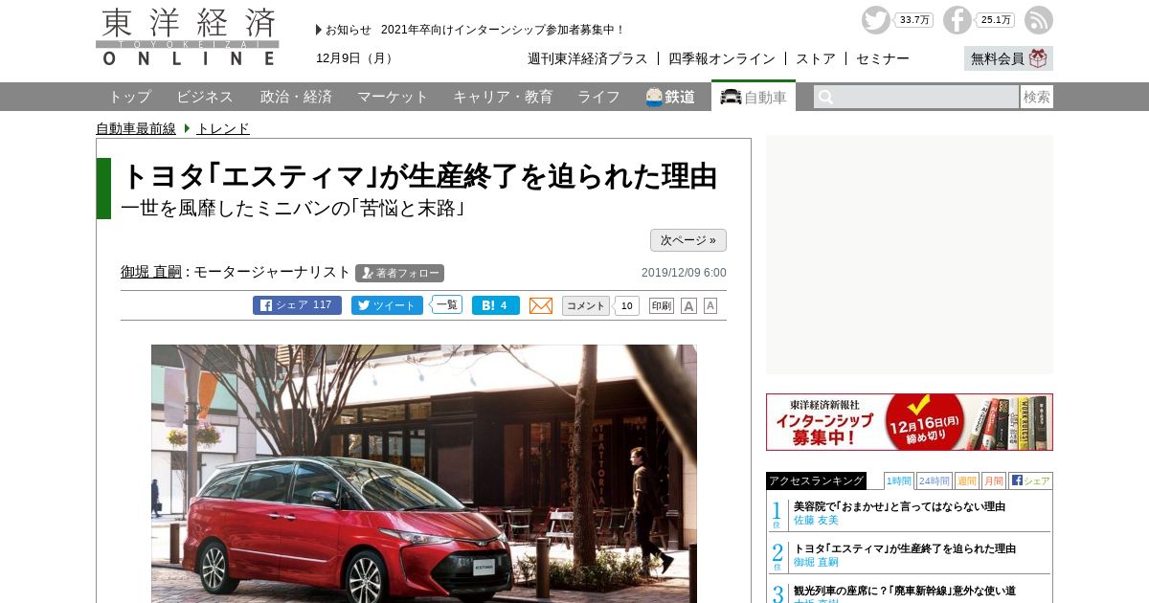The image size is (1149, 603).
Task: Open the 鉄道 navigation tab
Action: coord(670,97)
